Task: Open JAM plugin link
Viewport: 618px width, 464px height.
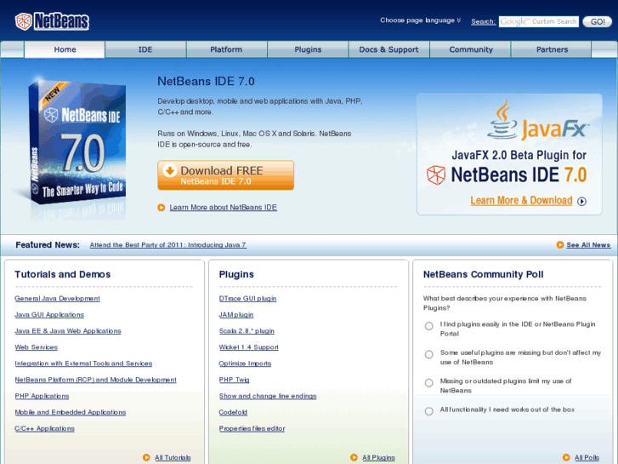Action: click(x=236, y=315)
